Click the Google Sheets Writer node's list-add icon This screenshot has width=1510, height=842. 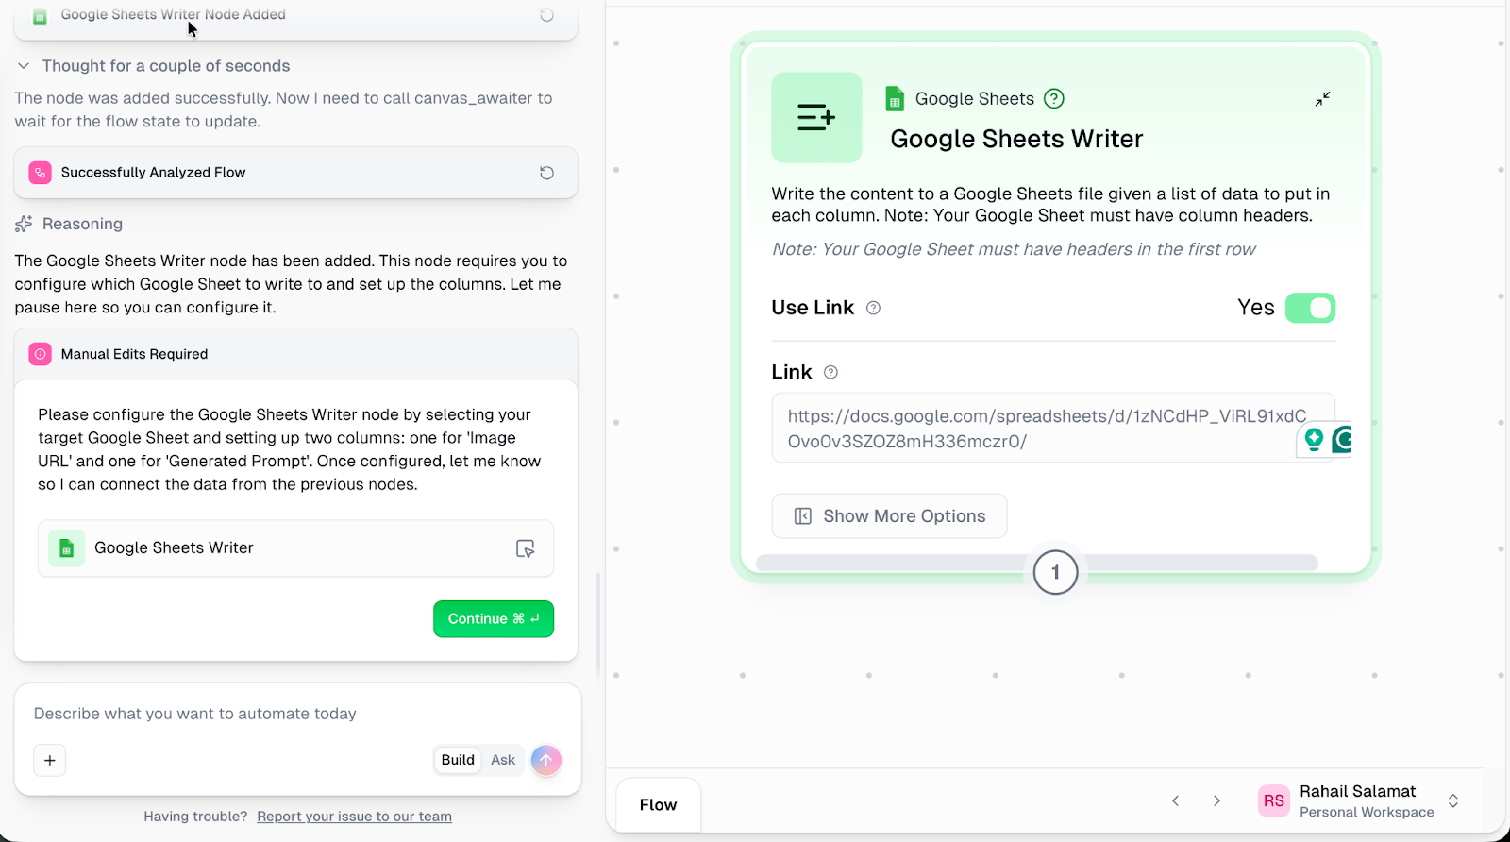point(816,118)
